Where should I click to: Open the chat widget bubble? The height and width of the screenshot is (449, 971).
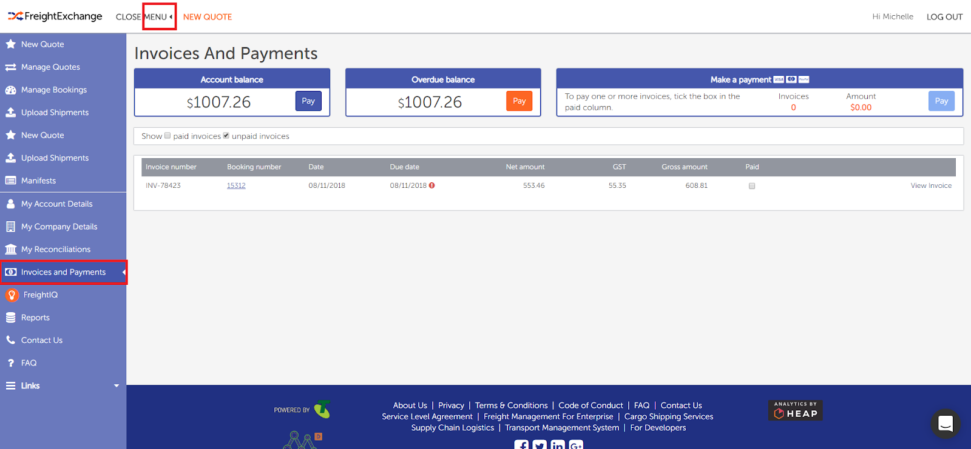[x=945, y=424]
